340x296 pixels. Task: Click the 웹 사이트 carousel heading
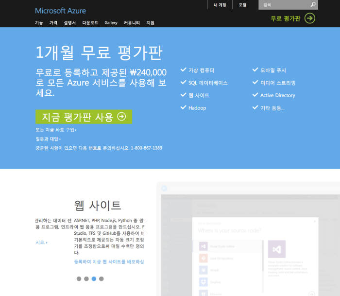coord(98,205)
